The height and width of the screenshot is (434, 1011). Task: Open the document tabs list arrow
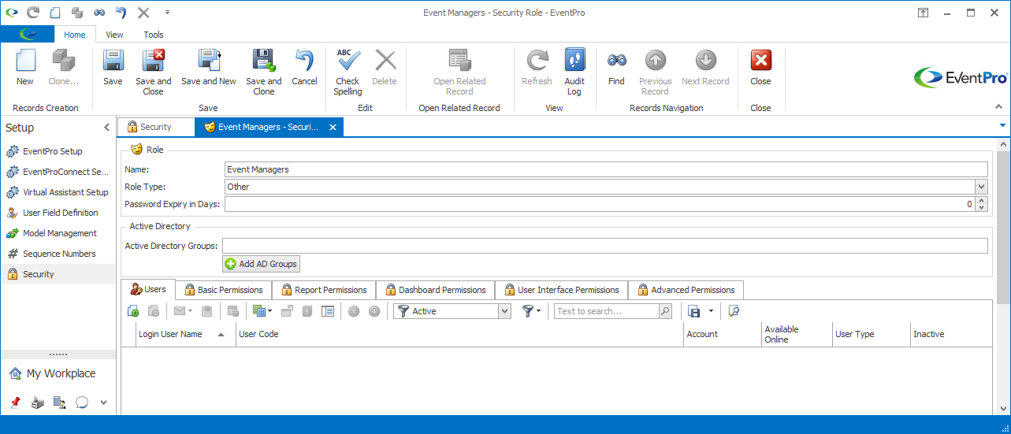[1002, 125]
